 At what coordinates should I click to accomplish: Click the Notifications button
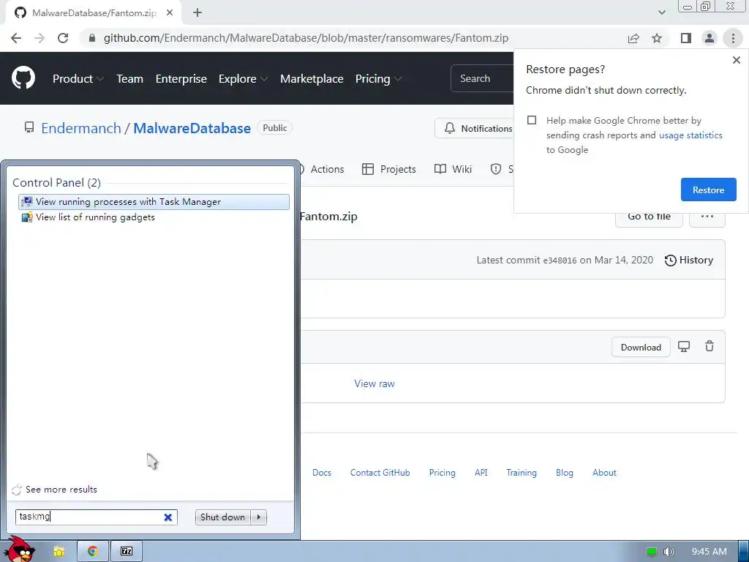(474, 128)
